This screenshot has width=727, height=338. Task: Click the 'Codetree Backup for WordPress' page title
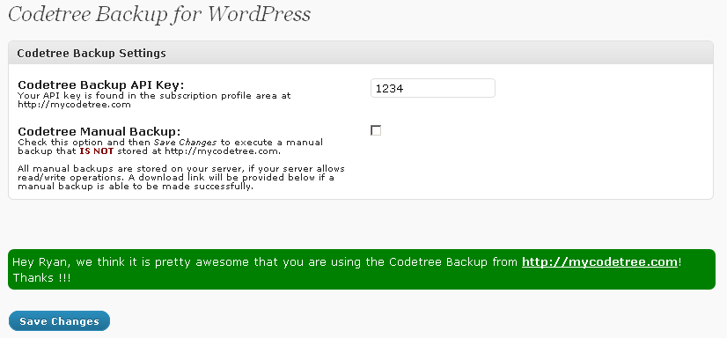click(x=159, y=14)
